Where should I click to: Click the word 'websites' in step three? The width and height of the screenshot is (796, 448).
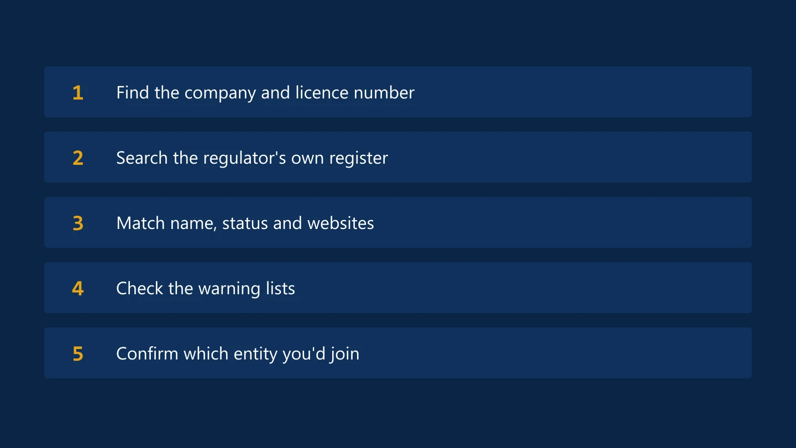click(x=341, y=223)
